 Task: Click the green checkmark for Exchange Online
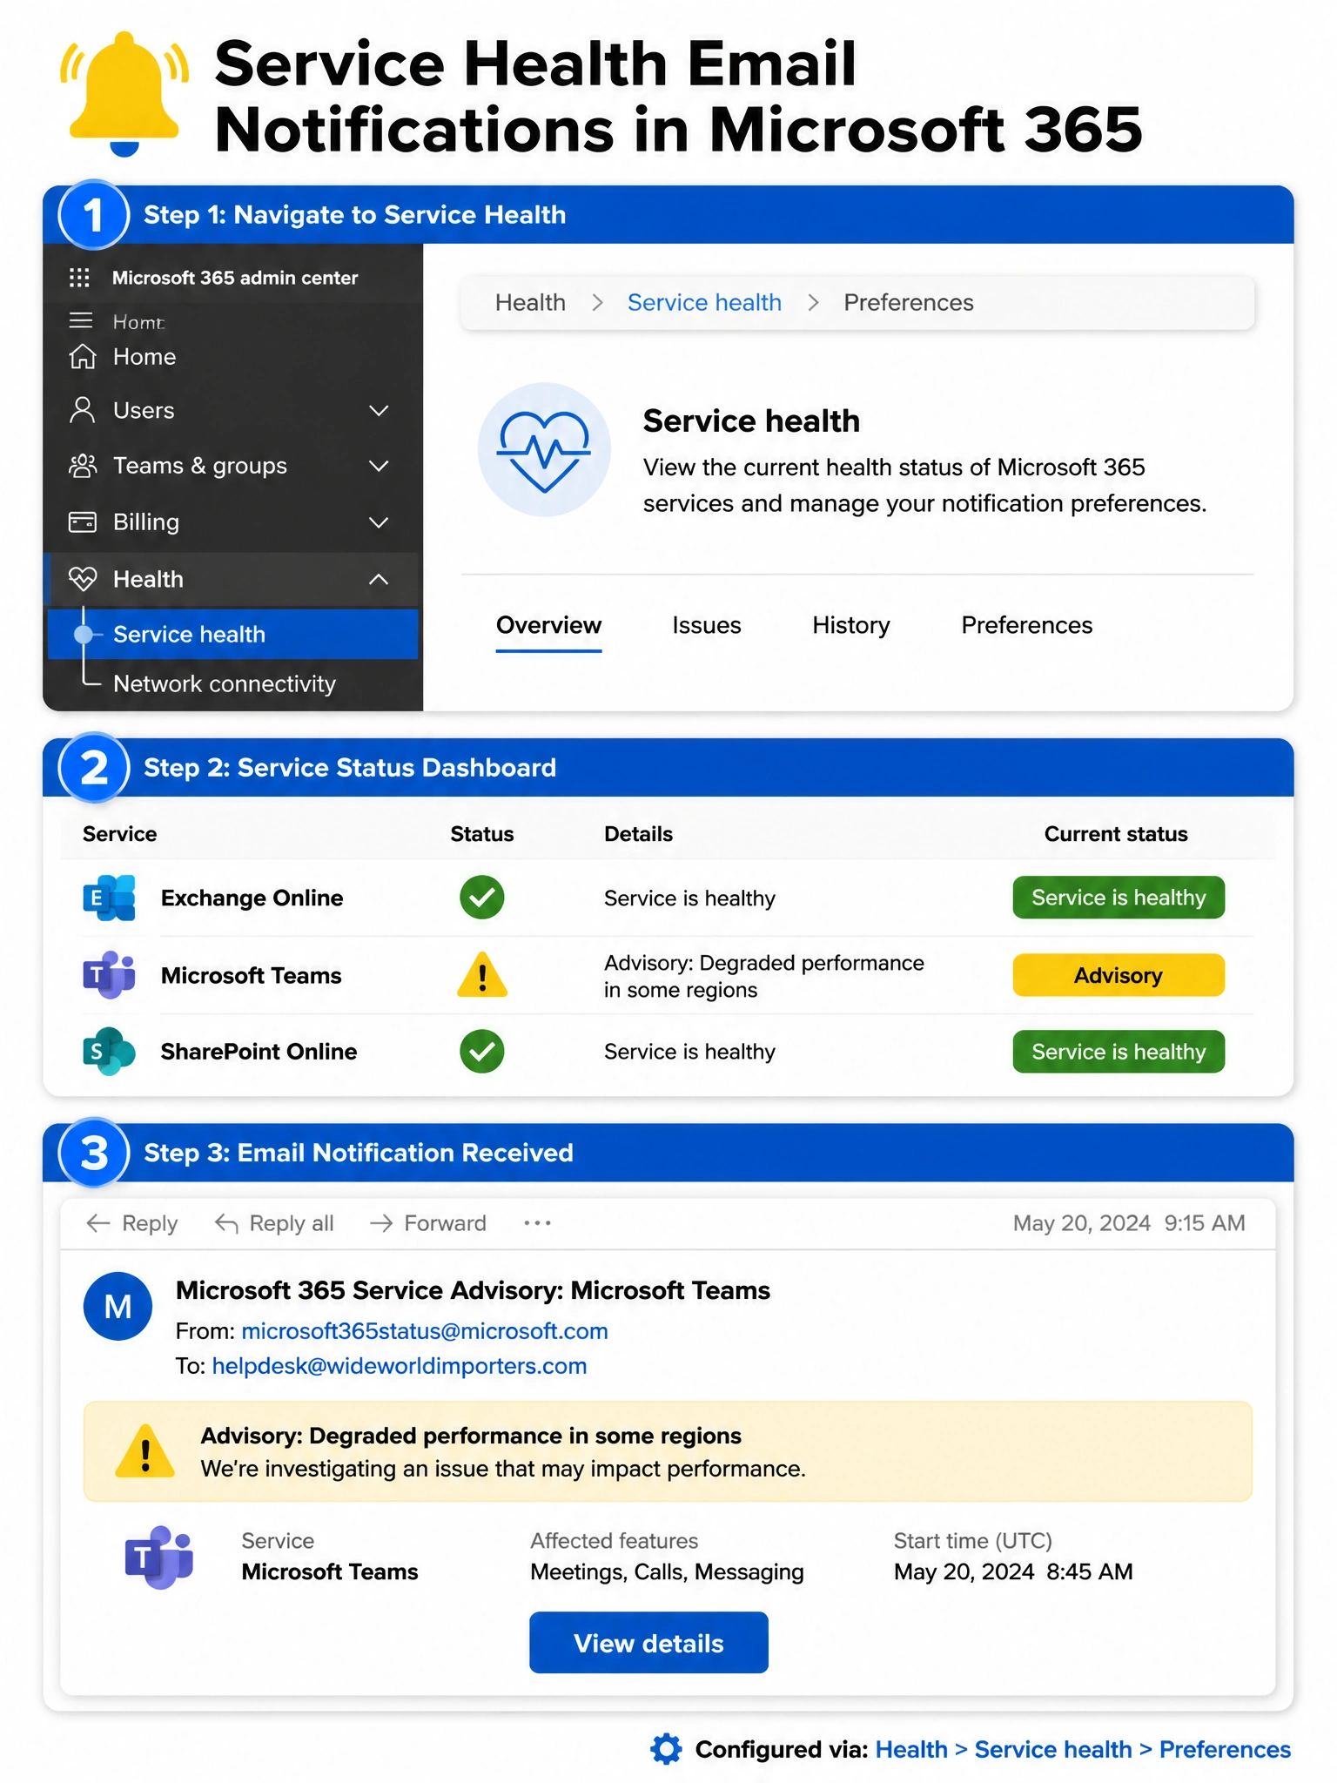pyautogui.click(x=482, y=898)
